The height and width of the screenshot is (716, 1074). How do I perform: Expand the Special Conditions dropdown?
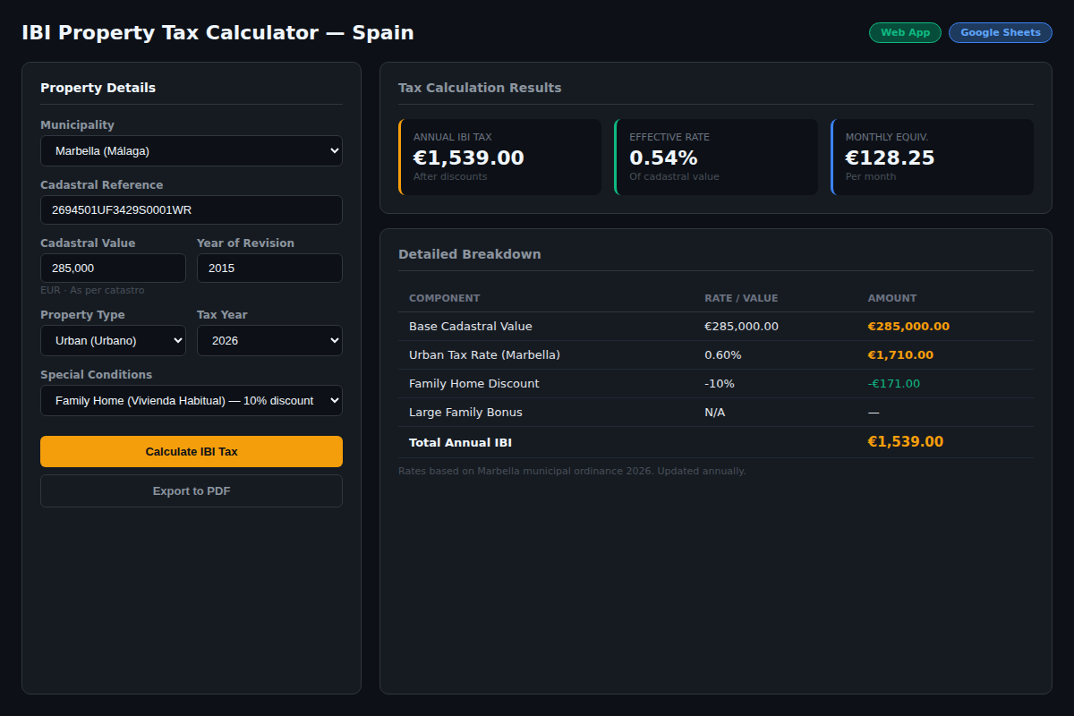192,400
